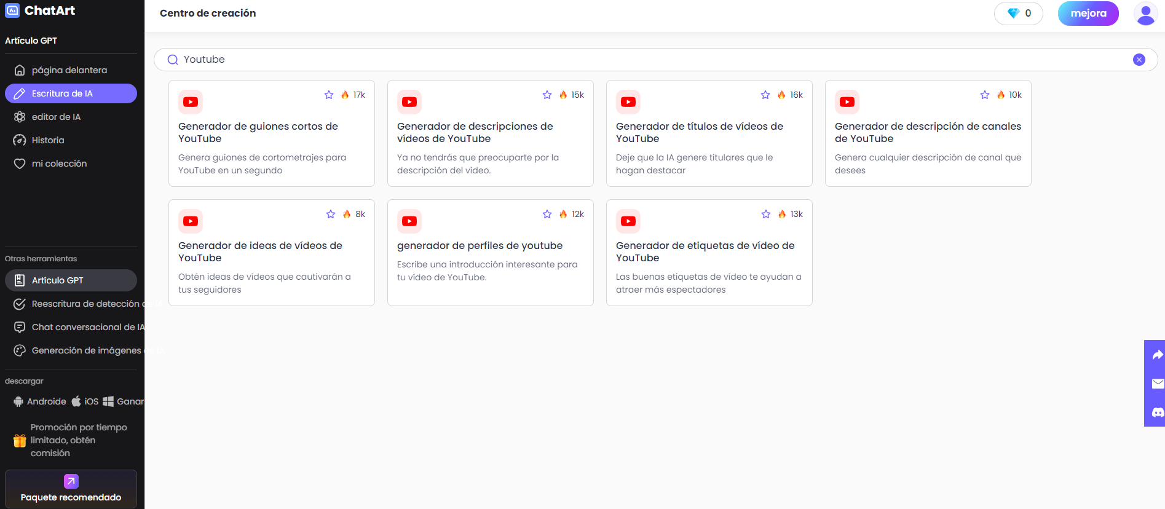Screen dimensions: 1165x509
Task: Click YouTube icon on guiones cortos card
Action: [191, 102]
